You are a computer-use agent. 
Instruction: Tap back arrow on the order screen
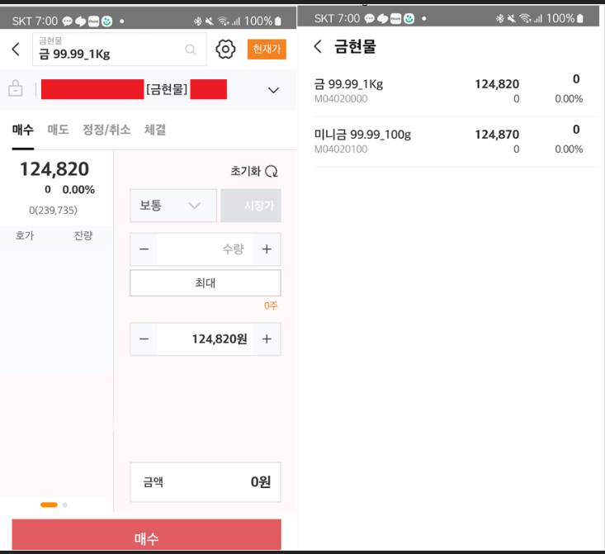(16, 49)
